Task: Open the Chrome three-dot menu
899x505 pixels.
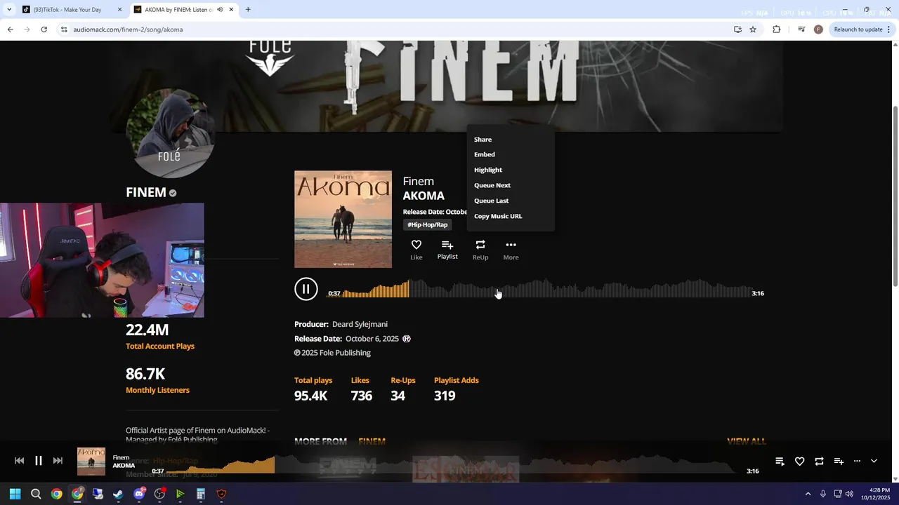Action: tap(890, 29)
